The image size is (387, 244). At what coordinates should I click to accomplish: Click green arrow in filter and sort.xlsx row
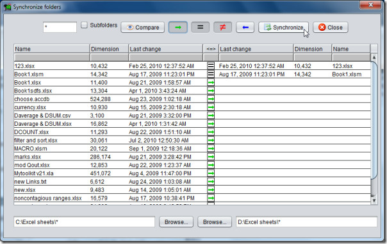point(211,141)
